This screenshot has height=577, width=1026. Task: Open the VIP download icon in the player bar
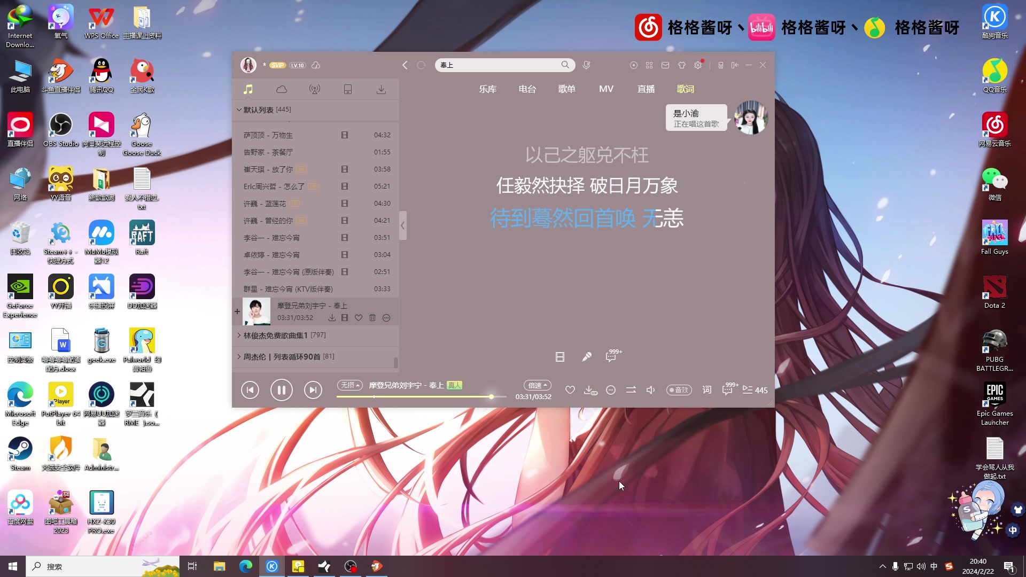click(590, 391)
